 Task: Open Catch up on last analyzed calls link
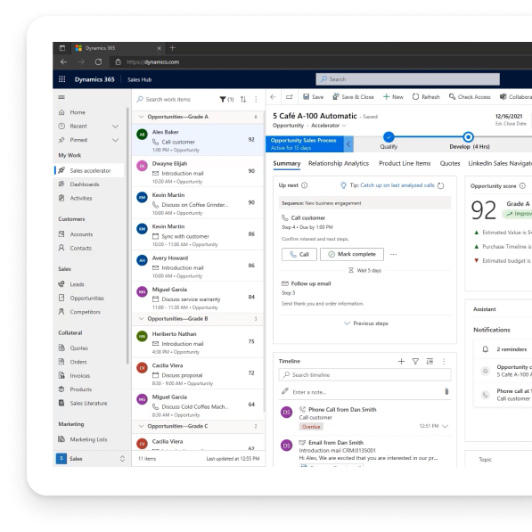coord(397,185)
